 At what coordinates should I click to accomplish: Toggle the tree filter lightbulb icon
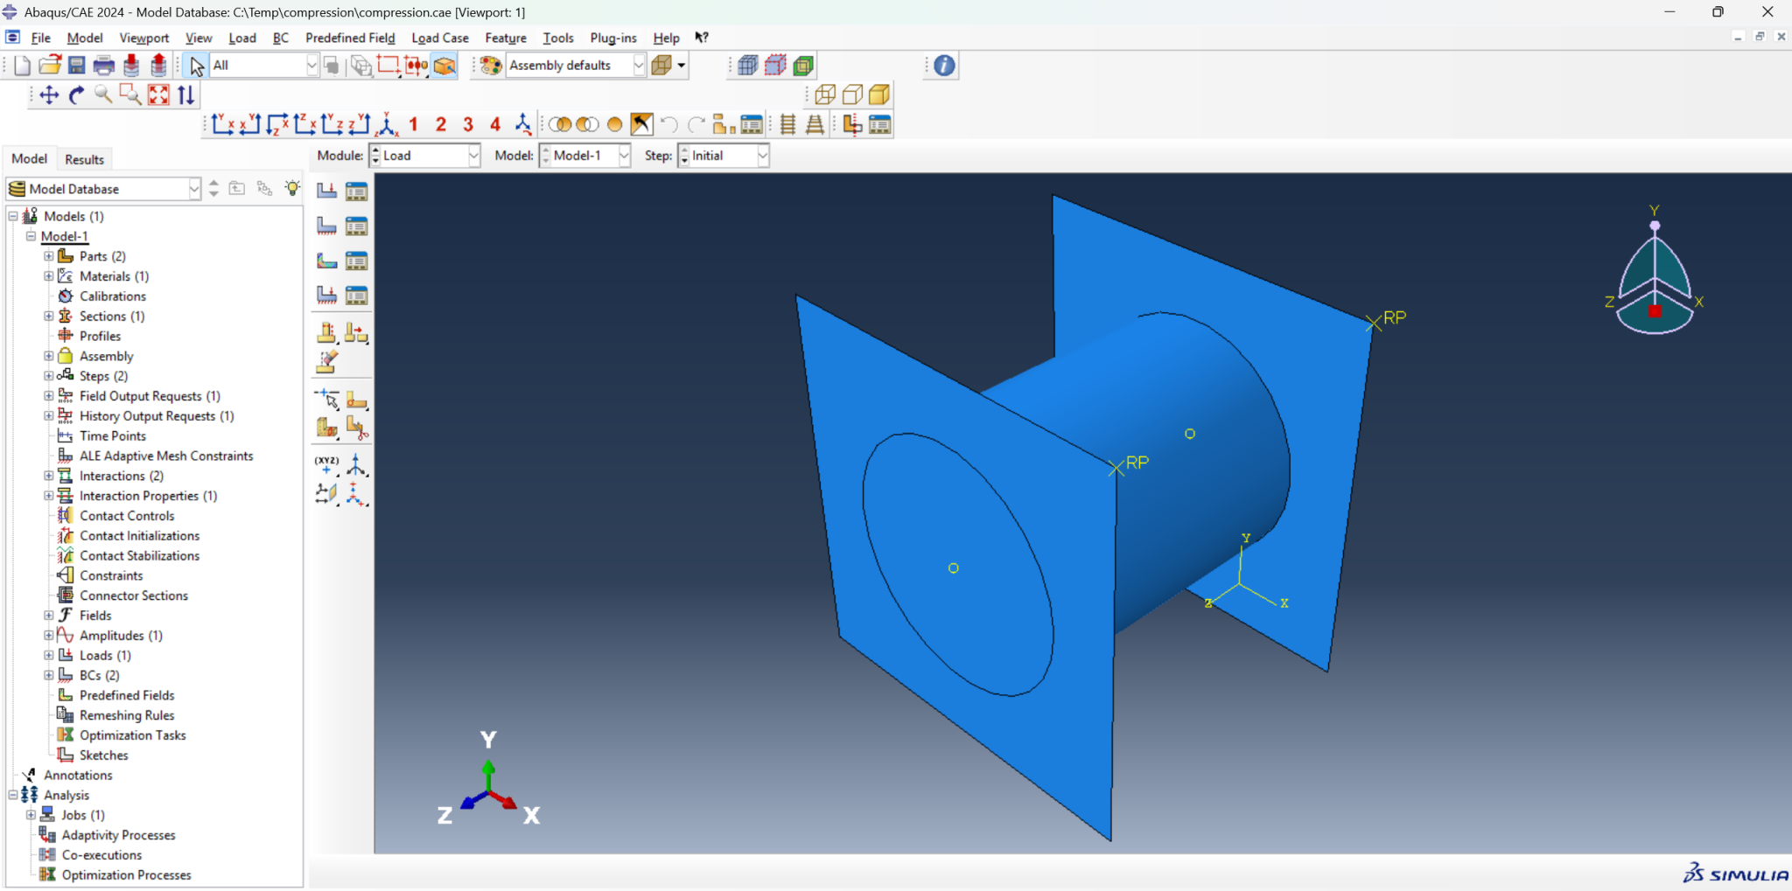pyautogui.click(x=292, y=188)
